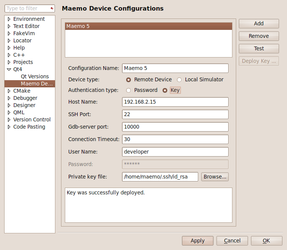Open the Qt Versions settings page
Viewport: 287px width, 250px height.
(35, 76)
